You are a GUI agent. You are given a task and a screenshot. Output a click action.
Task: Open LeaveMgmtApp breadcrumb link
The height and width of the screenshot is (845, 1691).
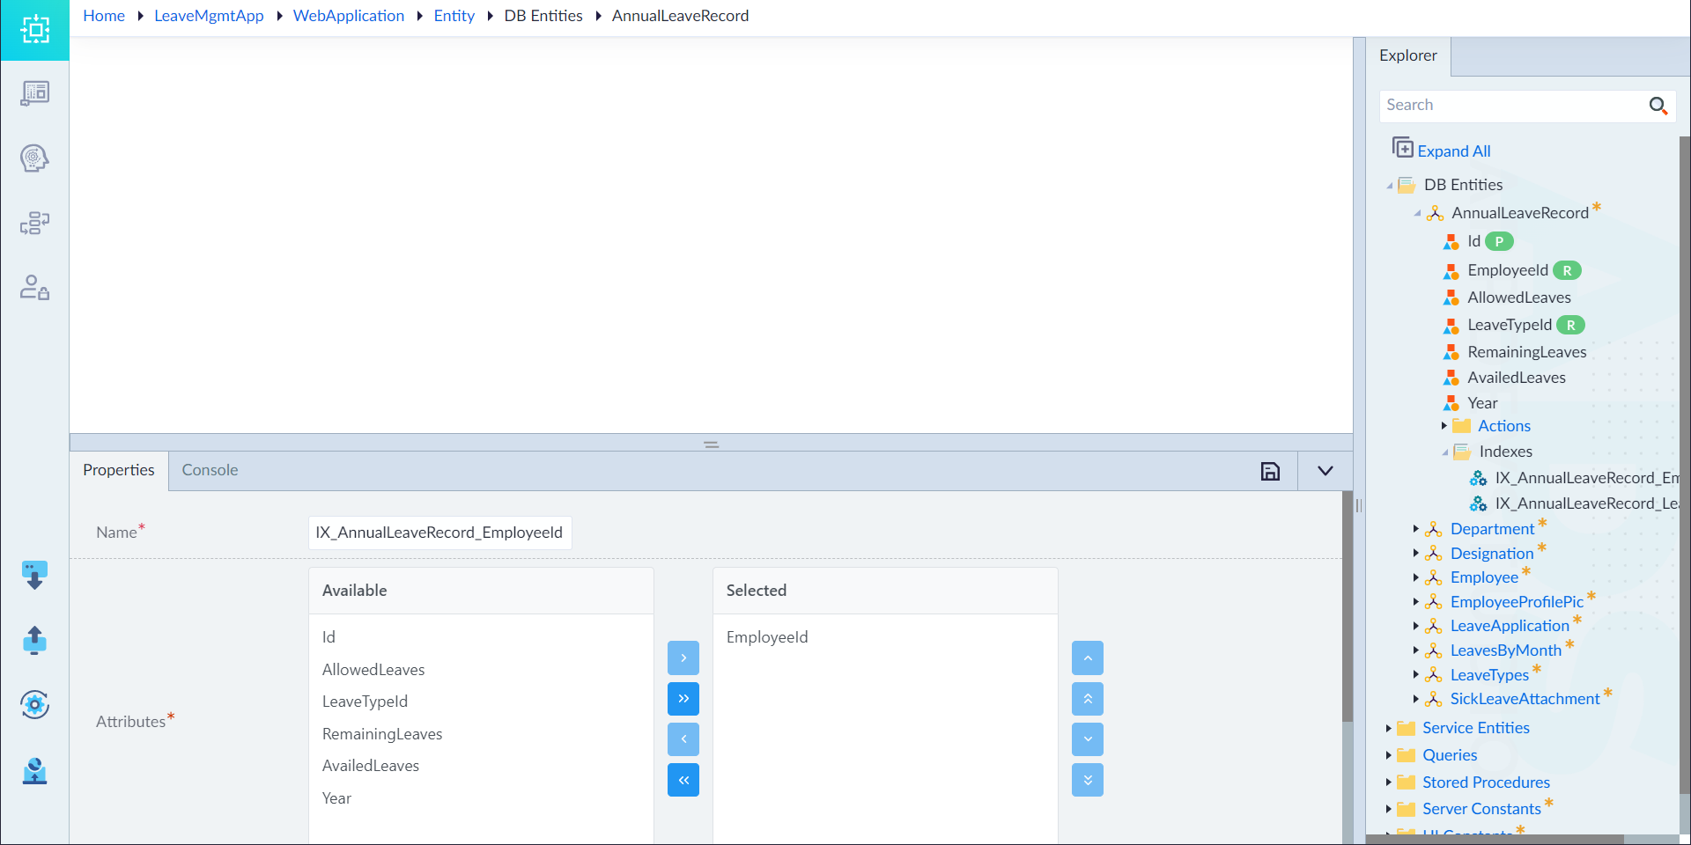click(x=209, y=16)
